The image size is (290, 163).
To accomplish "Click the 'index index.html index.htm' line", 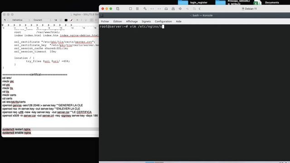I will (56, 35).
